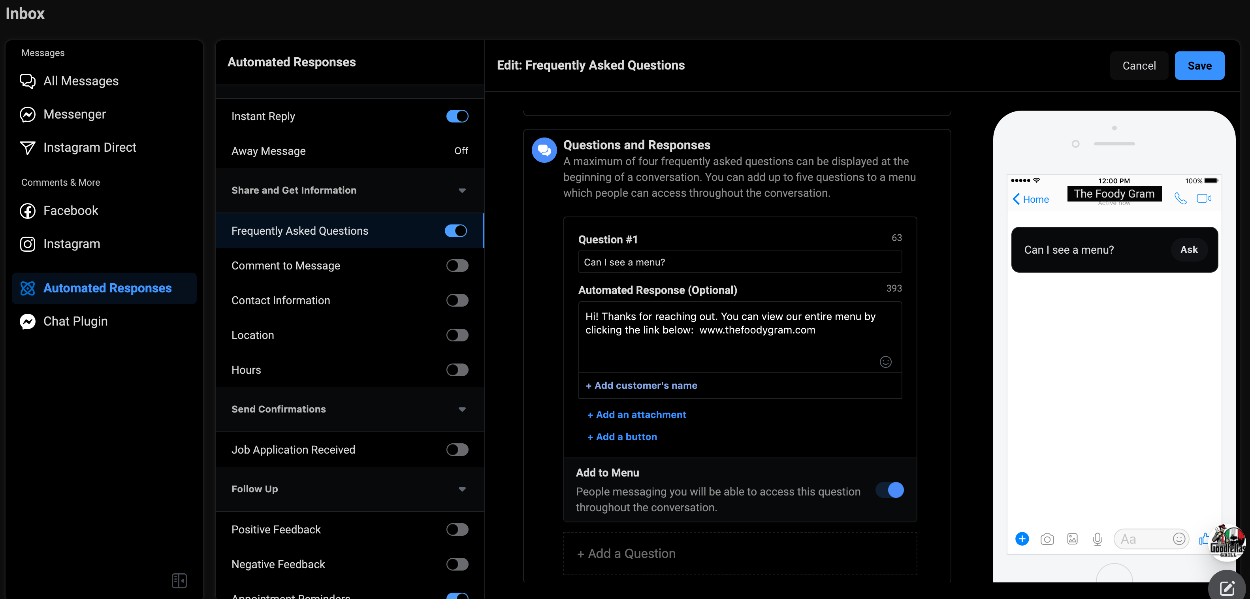Click the emoji icon in the automated response box
1250x599 pixels.
pyautogui.click(x=886, y=362)
